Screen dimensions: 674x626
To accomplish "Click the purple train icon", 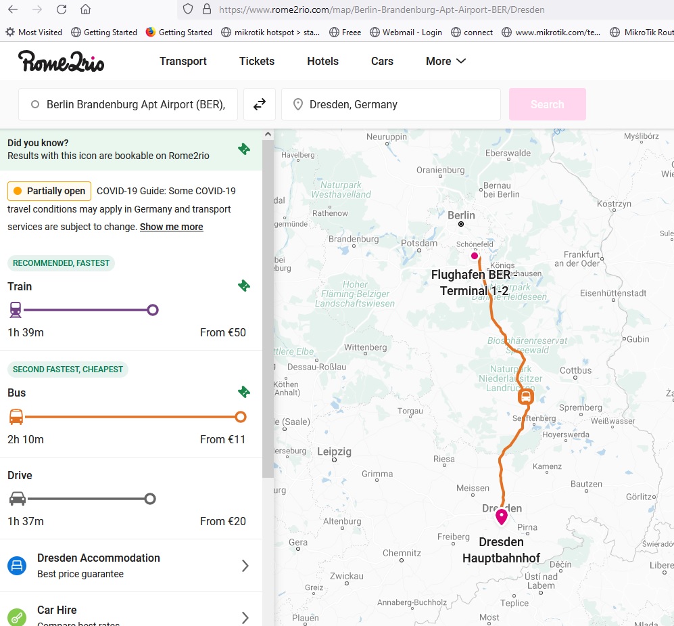I will tap(16, 310).
